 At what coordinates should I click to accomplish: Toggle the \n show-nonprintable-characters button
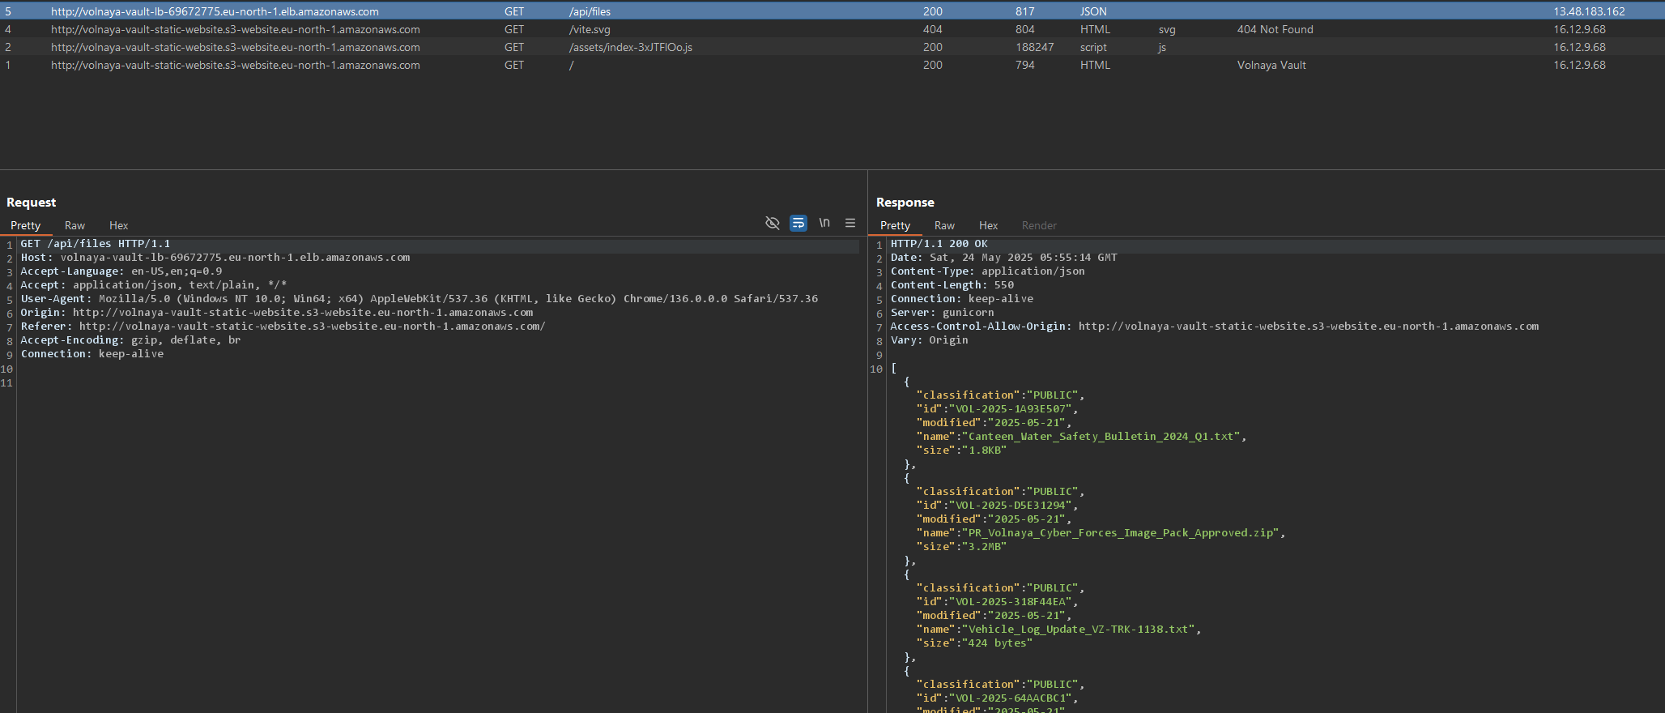point(824,223)
